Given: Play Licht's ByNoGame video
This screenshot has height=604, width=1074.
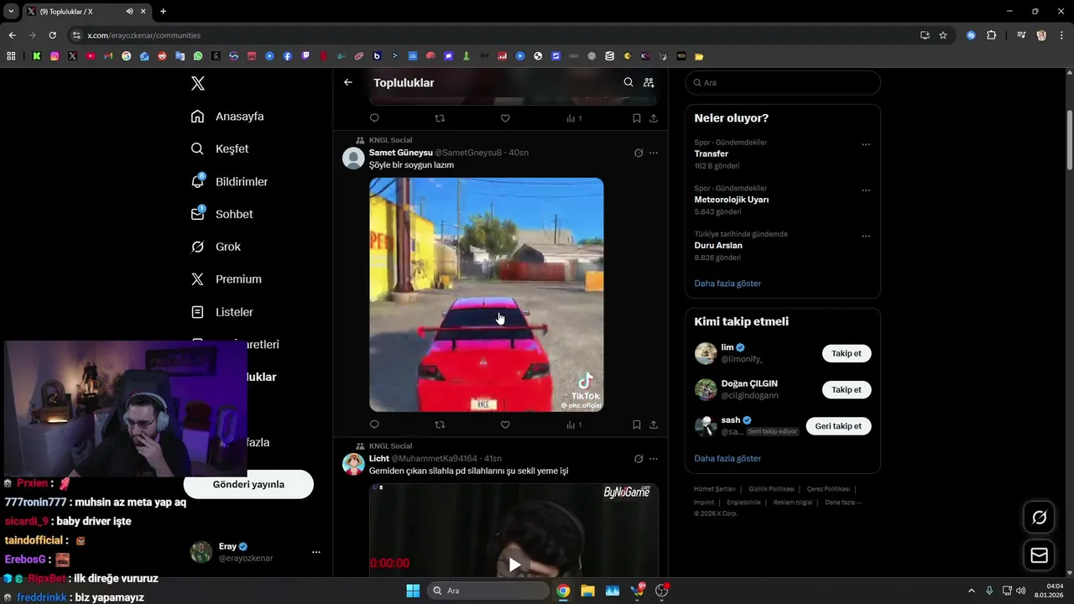Looking at the screenshot, I should pyautogui.click(x=514, y=565).
